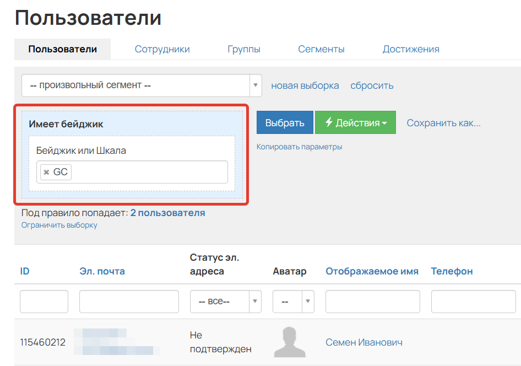Switch to the Сотрудники tab

click(162, 49)
